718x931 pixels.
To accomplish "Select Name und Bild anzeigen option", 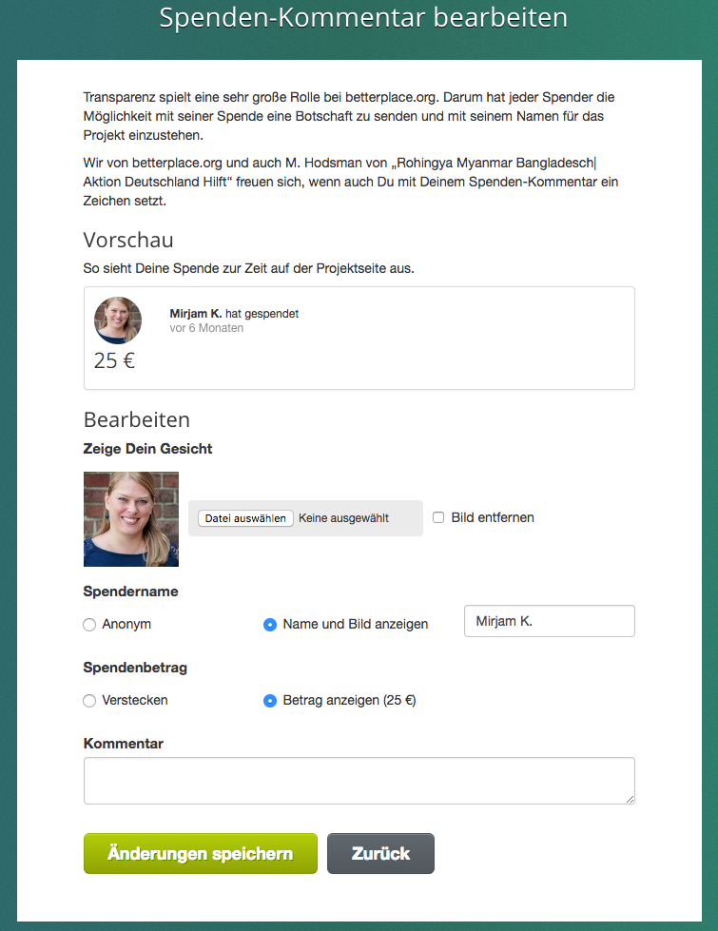I will (x=270, y=625).
